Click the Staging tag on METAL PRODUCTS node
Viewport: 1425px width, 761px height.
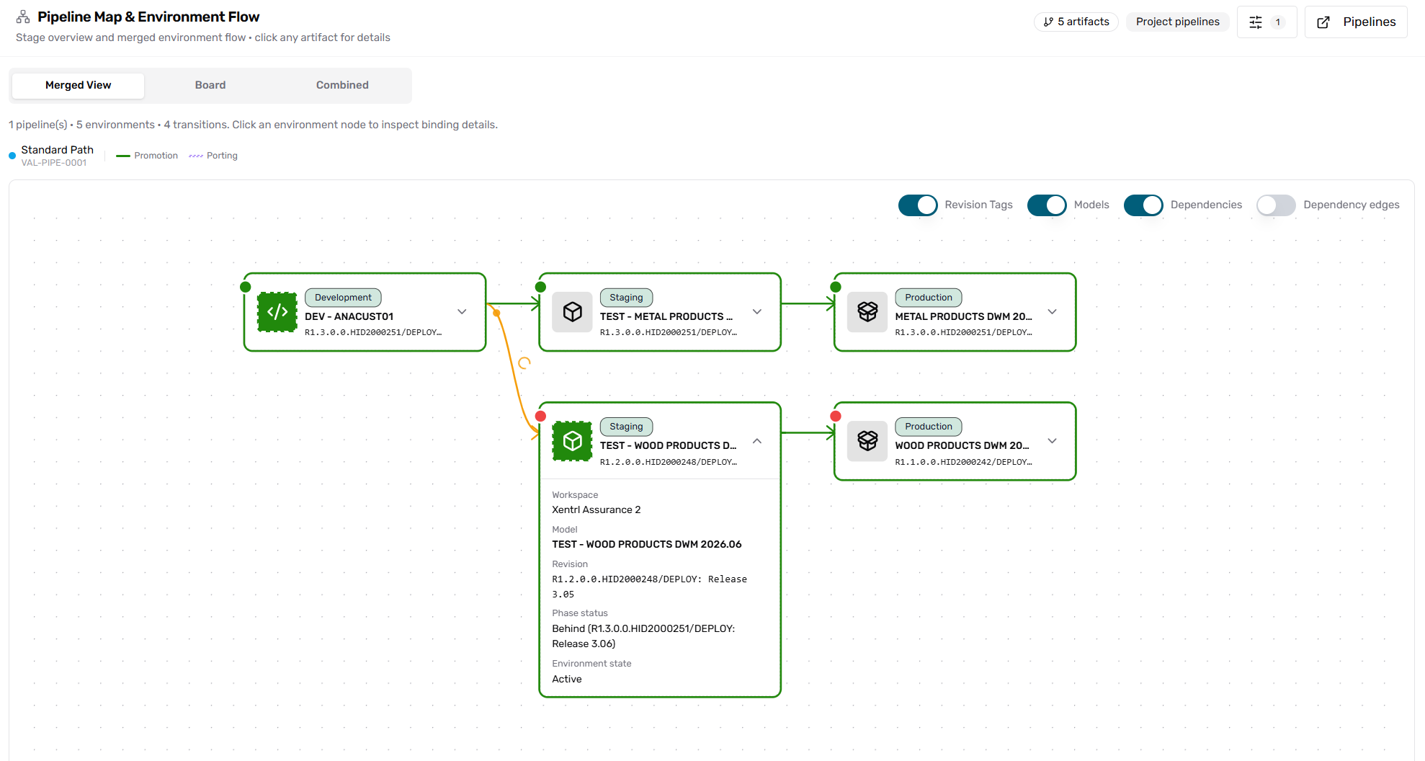[626, 298]
